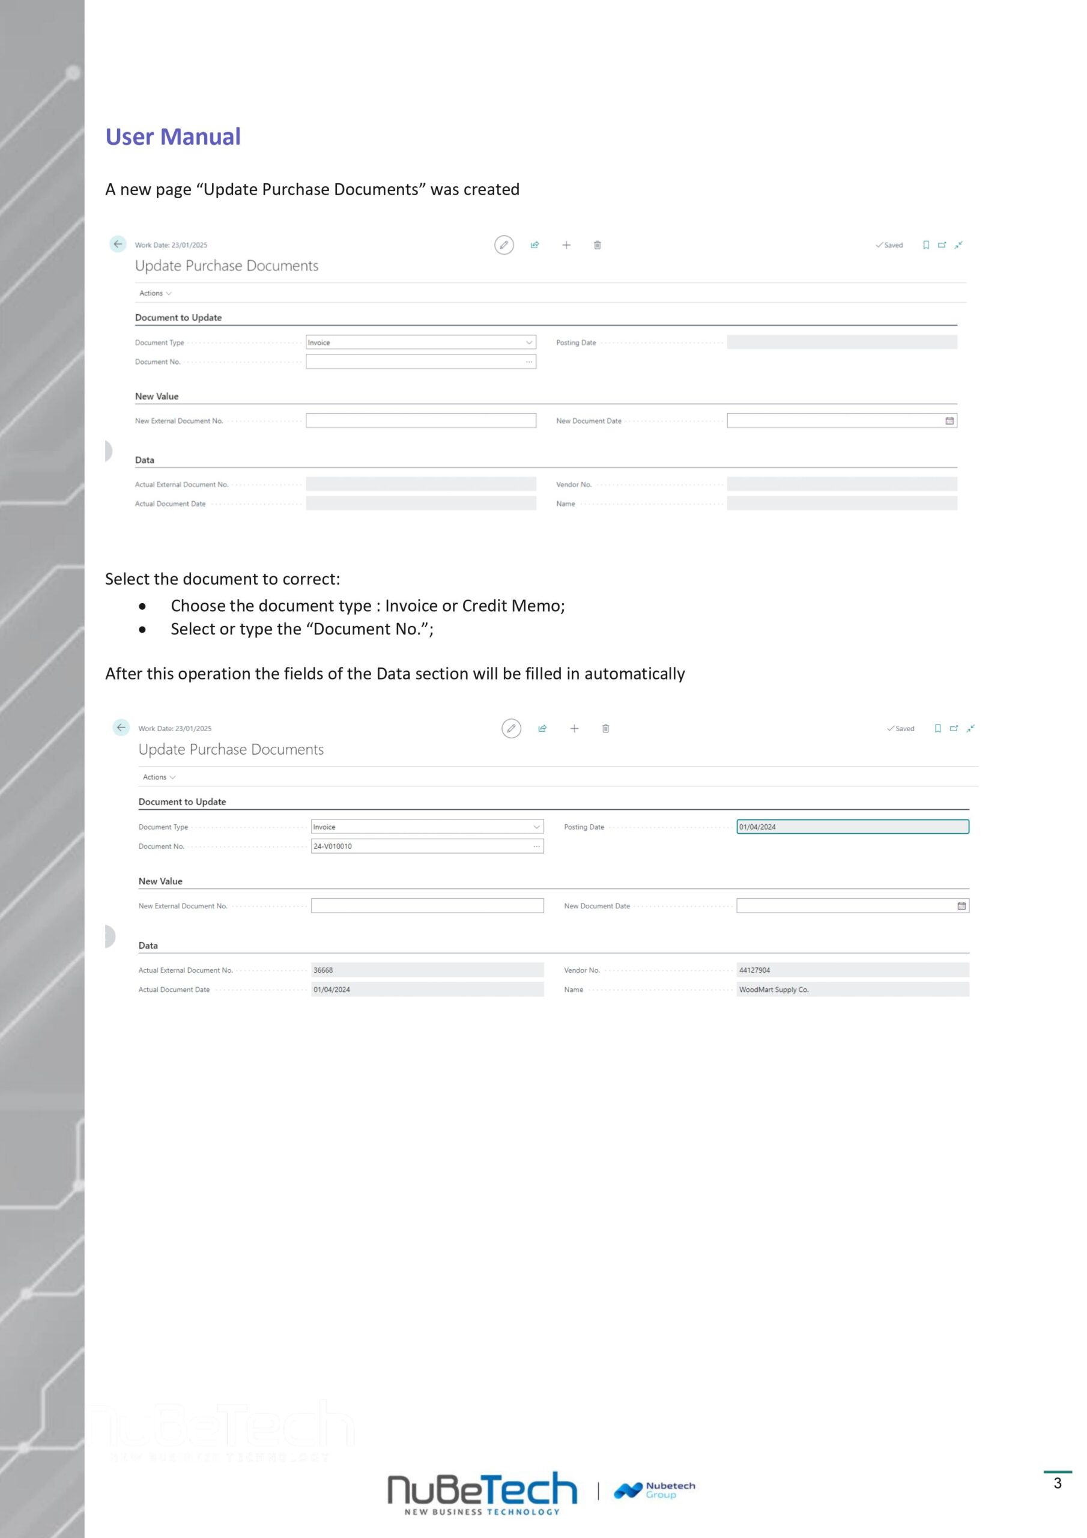This screenshot has width=1087, height=1538.
Task: Click the empty grey Posting Date field
Action: coord(842,342)
